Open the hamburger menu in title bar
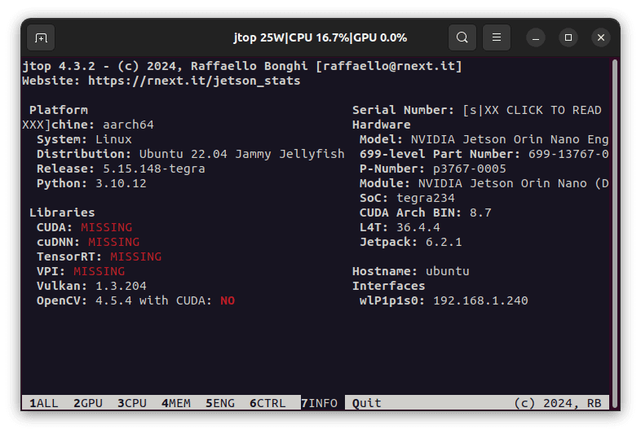 (497, 37)
